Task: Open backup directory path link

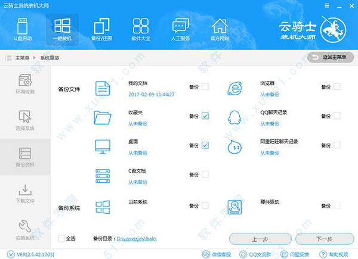Action: tap(137, 239)
